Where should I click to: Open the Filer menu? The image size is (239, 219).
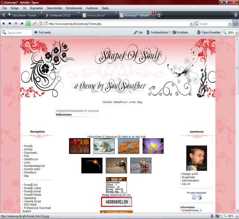point(4,8)
